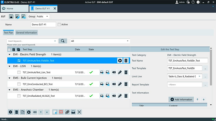216x121 pixels.
Task: Click the search magnifier button
Action: [x=62, y=41]
